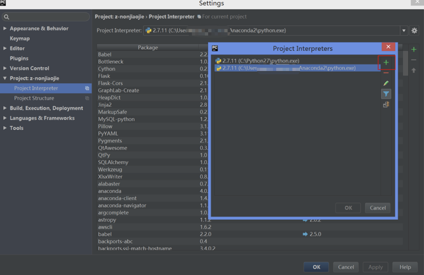Select the Cython package row
Image resolution: width=424 pixels, height=275 pixels.
pos(153,69)
